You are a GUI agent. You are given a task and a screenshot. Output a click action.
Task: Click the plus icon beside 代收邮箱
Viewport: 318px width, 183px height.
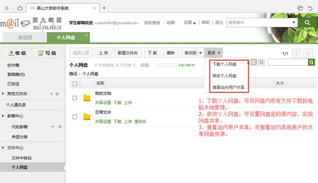[x=52, y=127]
